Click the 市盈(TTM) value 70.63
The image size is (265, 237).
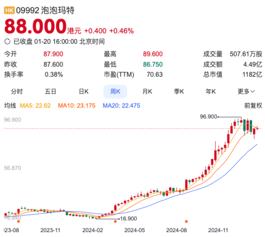pyautogui.click(x=154, y=75)
